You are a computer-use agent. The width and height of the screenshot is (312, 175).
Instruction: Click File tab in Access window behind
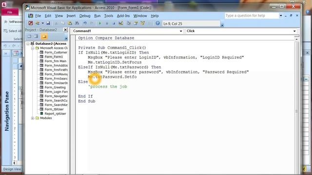(10, 12)
